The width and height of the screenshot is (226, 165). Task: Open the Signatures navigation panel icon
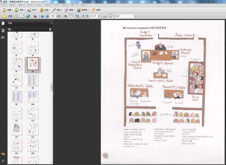(x=3, y=37)
